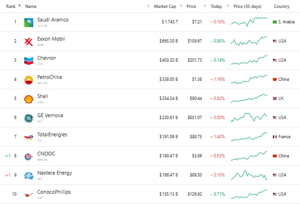This screenshot has height=204, width=300.
Task: Click the Chevron logo icon
Action: pyautogui.click(x=29, y=60)
